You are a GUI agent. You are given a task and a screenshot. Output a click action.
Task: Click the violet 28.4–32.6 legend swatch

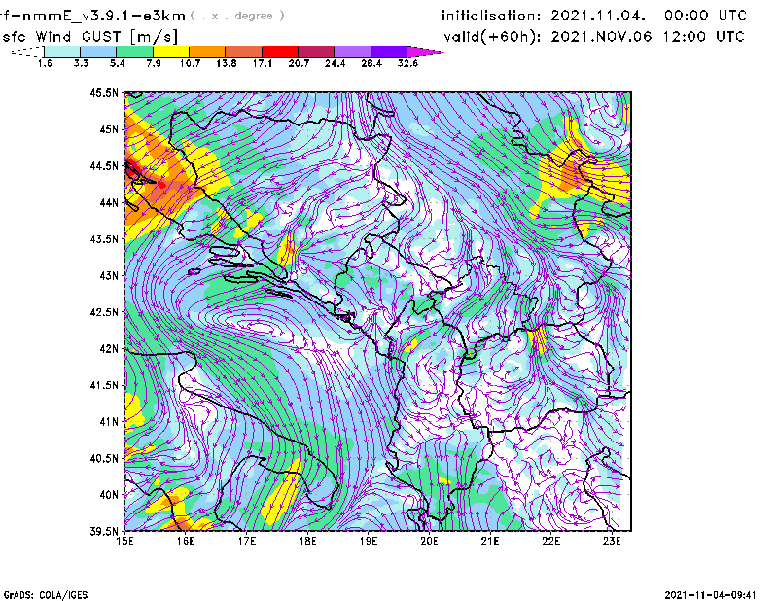[x=388, y=52]
